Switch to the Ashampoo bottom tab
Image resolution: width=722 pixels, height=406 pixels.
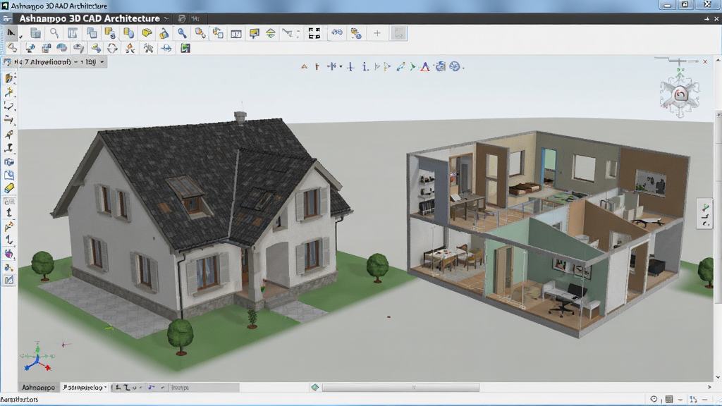38,388
